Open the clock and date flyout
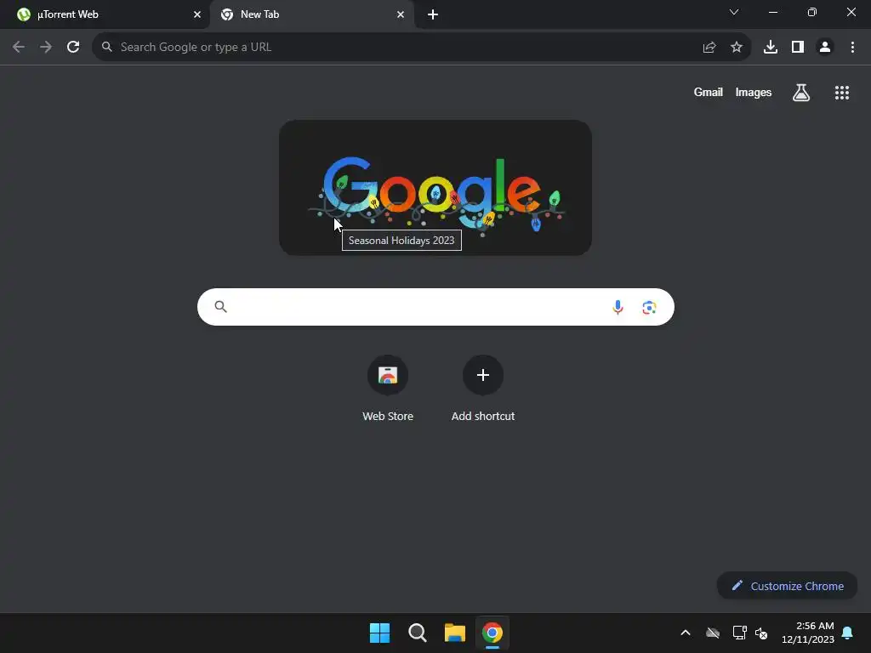Viewport: 871px width, 653px height. point(808,633)
